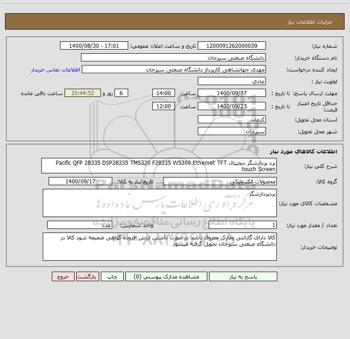Viewport: 350px width, 339px height.
Task: Click the countdown timer 20:44:52
Action: 83,93
